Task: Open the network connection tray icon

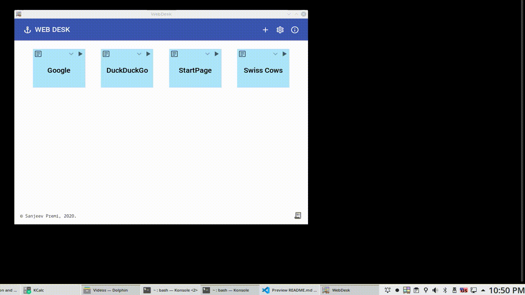Action: [x=473, y=290]
